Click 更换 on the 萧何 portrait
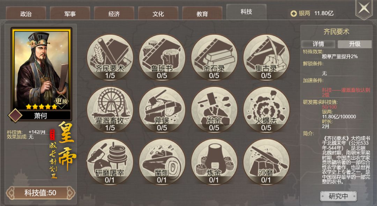377x206 pixels. click(x=61, y=101)
